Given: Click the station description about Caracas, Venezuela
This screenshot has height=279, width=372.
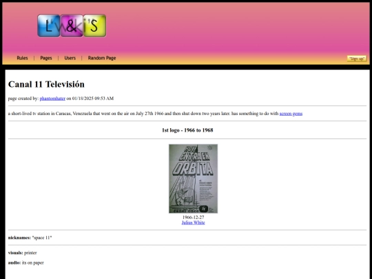Looking at the screenshot, I should 155,114.
